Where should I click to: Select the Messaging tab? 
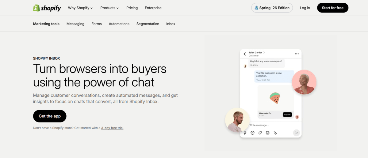point(75,24)
